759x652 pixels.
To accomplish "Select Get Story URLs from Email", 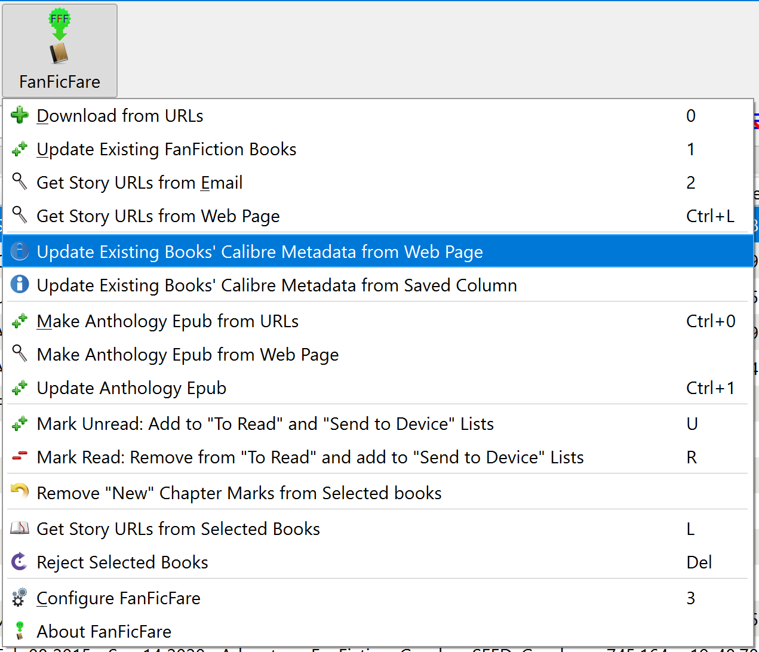I will [x=140, y=183].
